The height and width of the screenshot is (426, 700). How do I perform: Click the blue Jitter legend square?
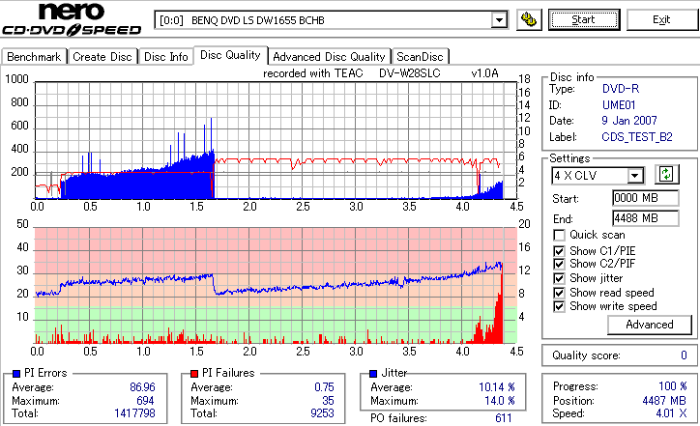[x=373, y=374]
